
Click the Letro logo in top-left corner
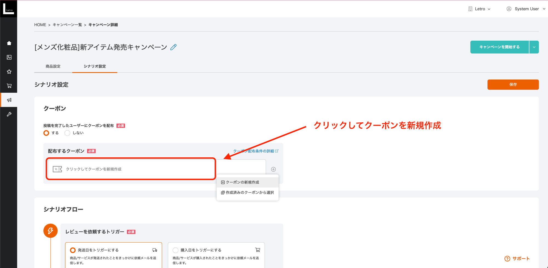[x=8, y=8]
